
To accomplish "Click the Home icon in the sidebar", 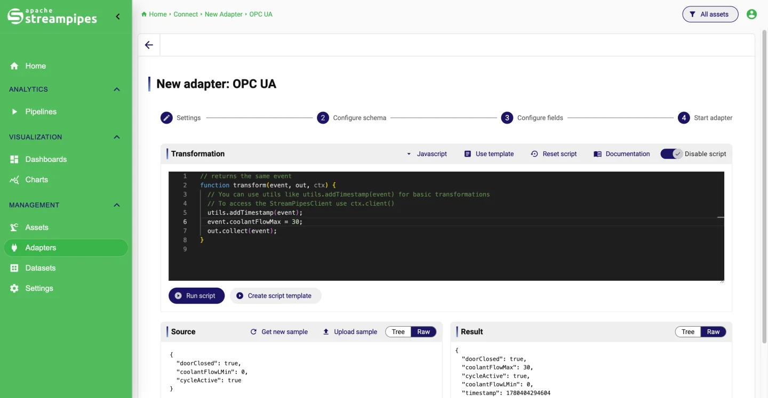I will [x=14, y=66].
